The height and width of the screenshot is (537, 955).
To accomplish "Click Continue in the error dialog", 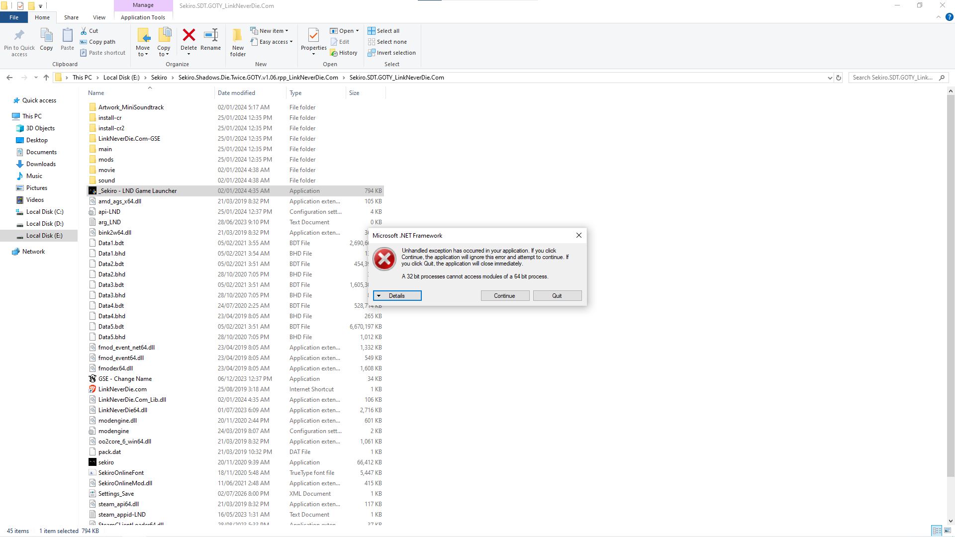I will pyautogui.click(x=504, y=296).
